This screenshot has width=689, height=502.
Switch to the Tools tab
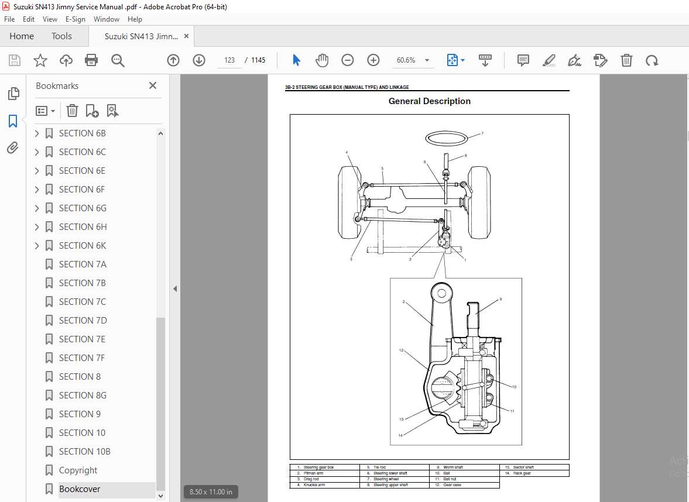coord(61,36)
